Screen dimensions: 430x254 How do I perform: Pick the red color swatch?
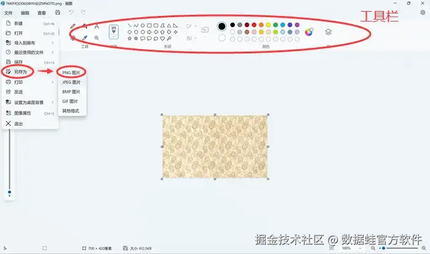[x=254, y=25]
